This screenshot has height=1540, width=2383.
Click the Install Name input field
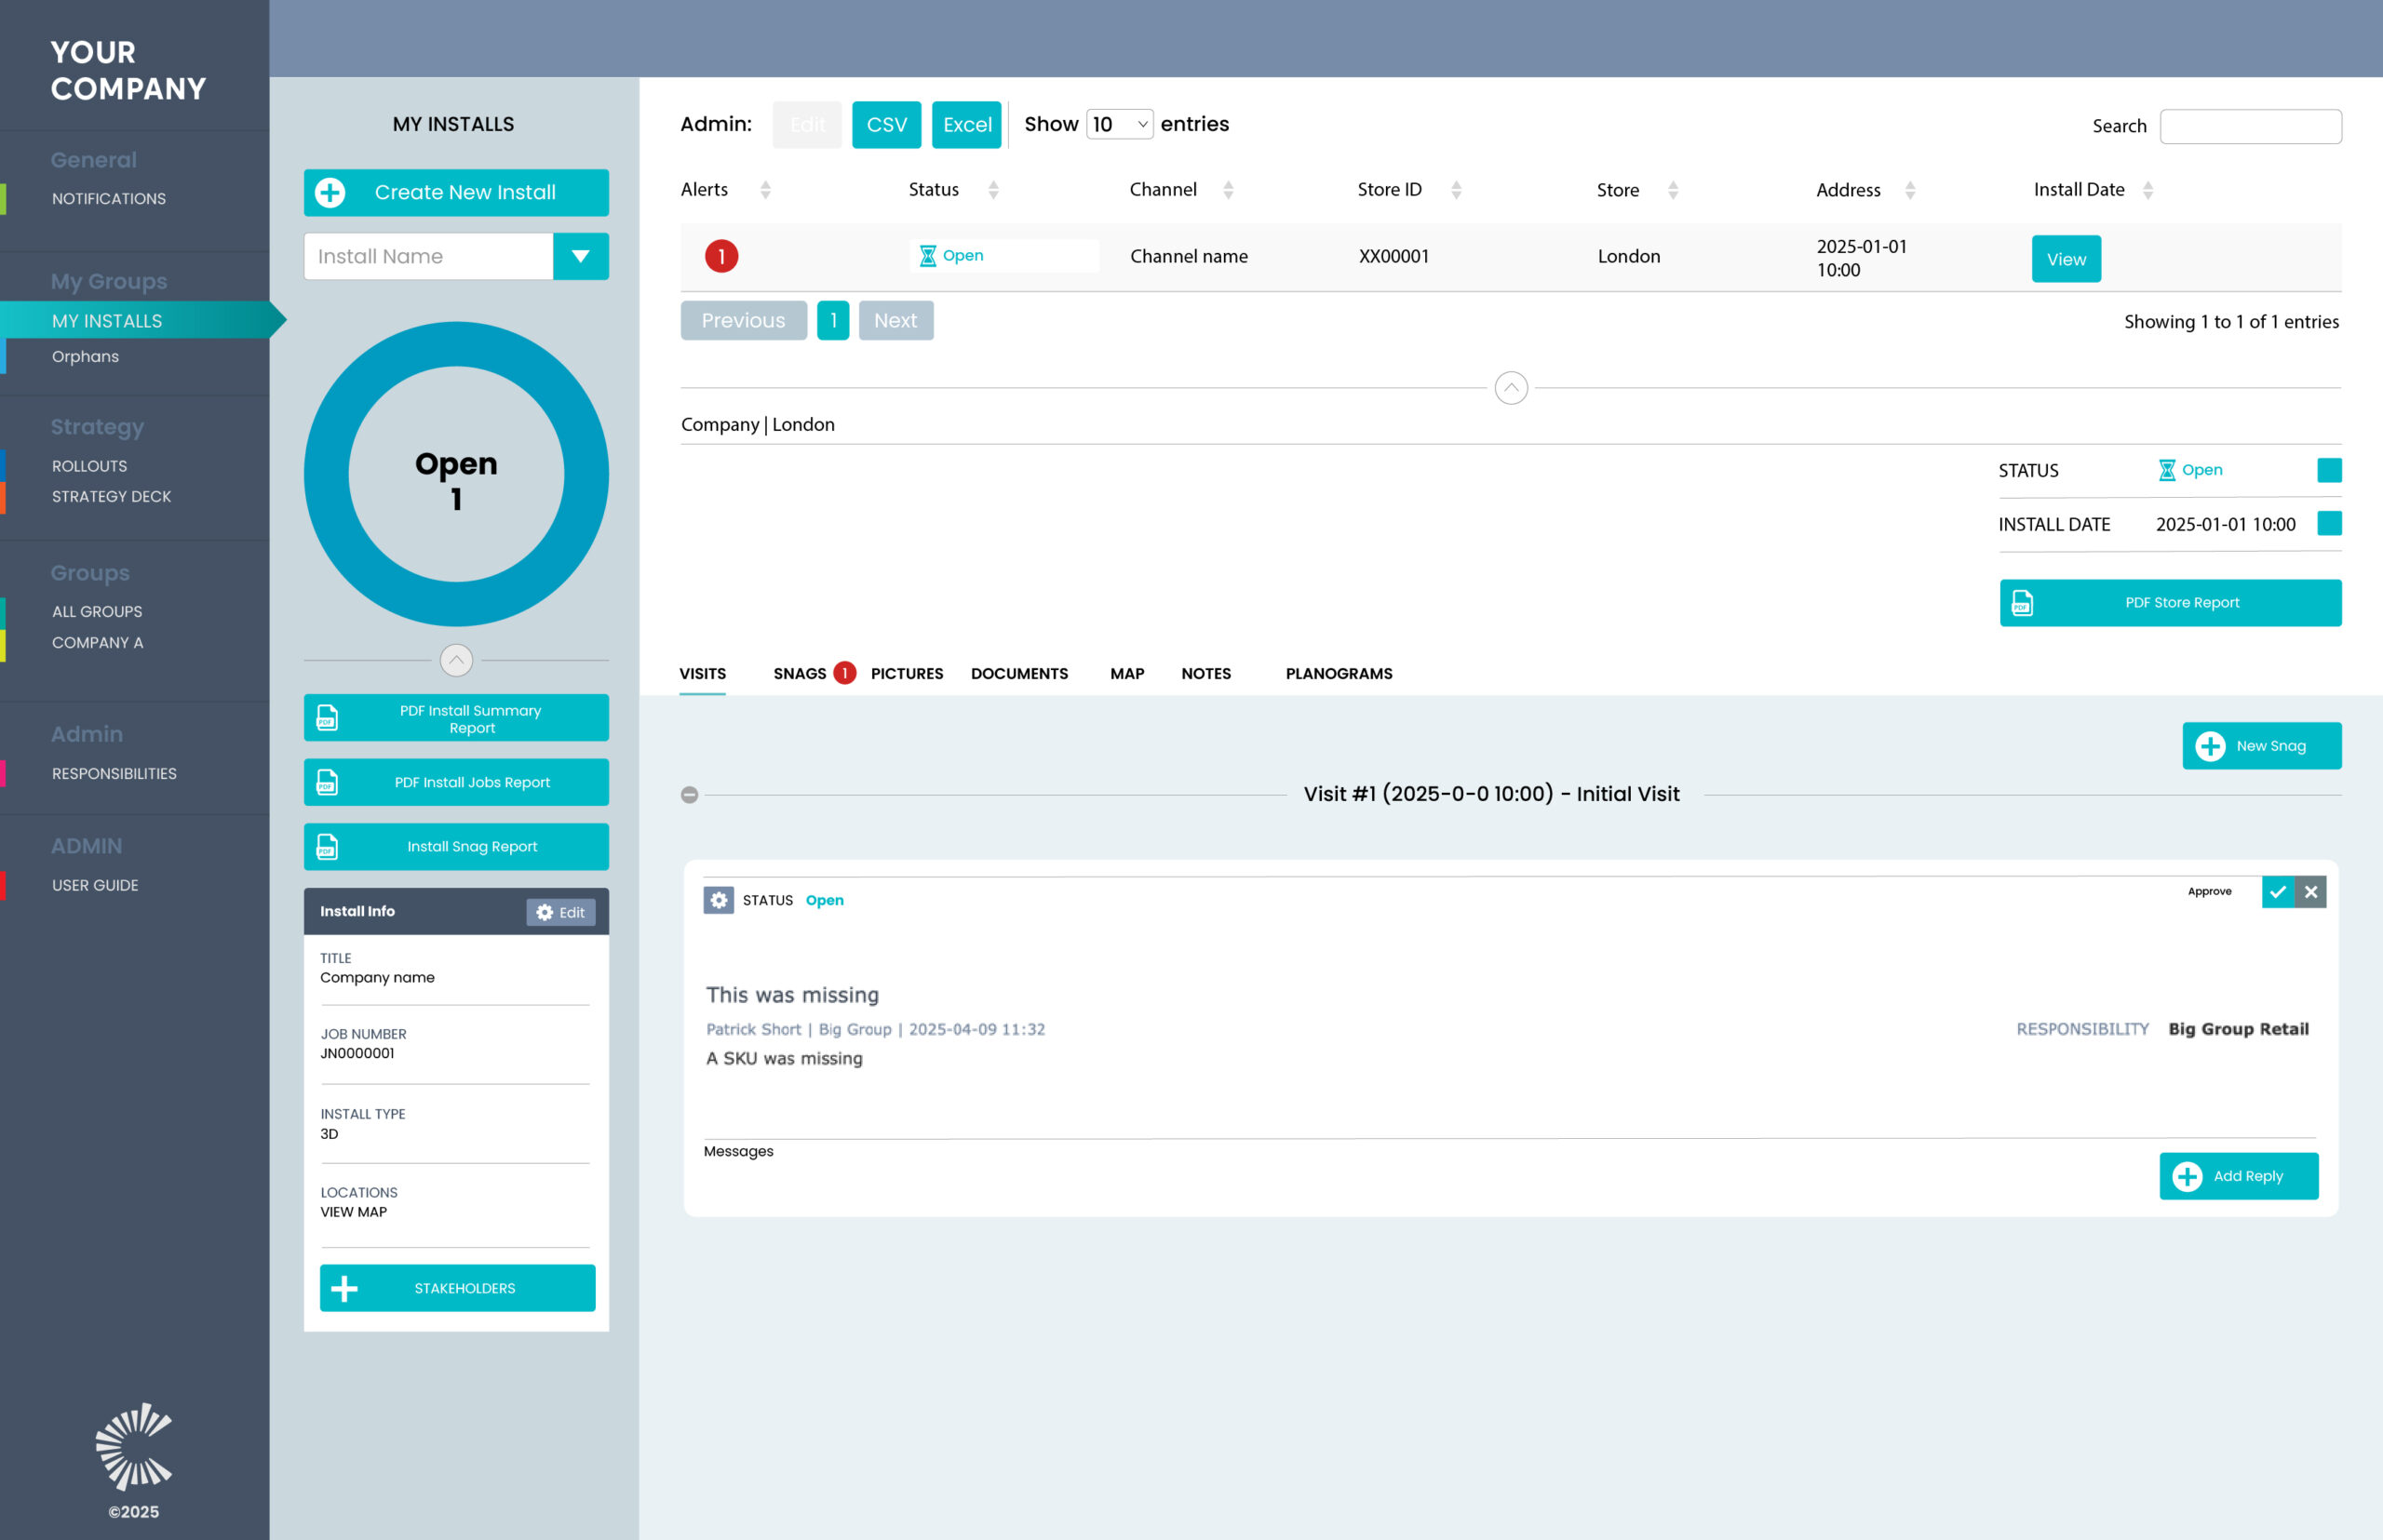(428, 256)
